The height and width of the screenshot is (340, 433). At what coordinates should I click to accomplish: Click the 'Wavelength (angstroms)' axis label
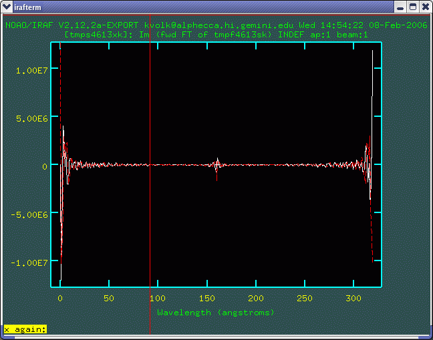tap(216, 313)
